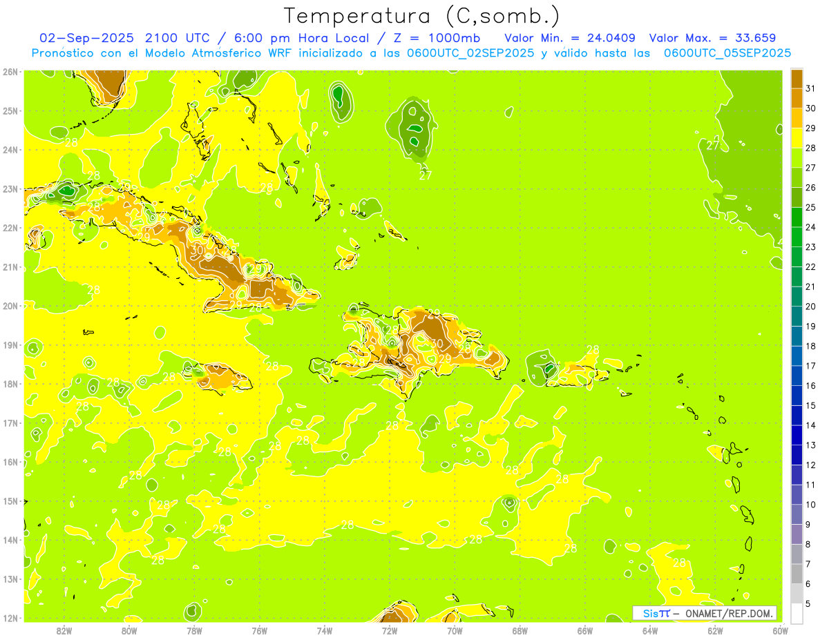Click the color scale label 16
Image resolution: width=829 pixels, height=640 pixels.
tap(811, 386)
